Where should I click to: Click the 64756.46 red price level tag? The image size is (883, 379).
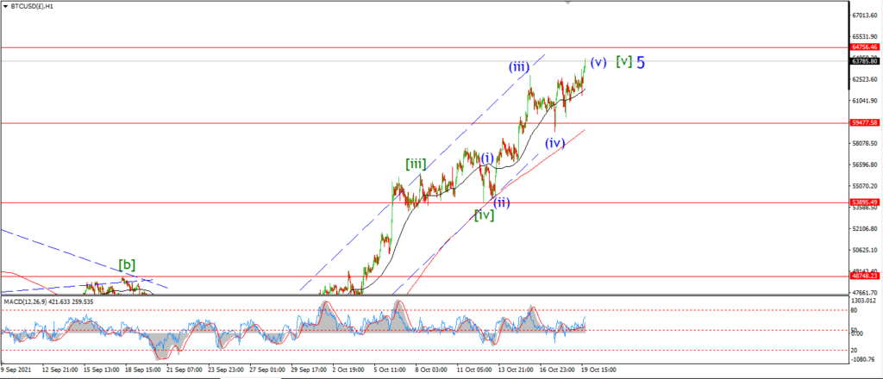coord(864,47)
